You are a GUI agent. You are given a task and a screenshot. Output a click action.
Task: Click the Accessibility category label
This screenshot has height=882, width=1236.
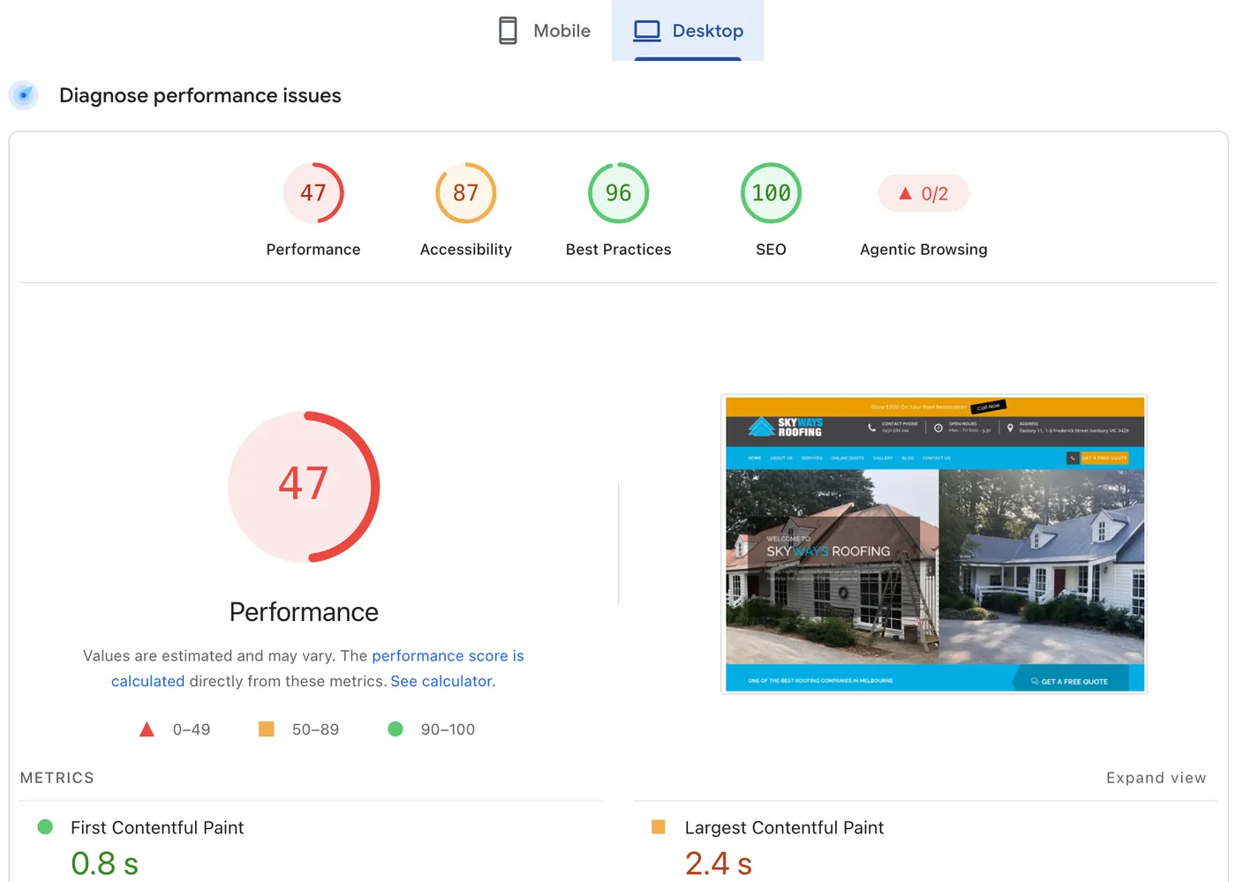[466, 250]
